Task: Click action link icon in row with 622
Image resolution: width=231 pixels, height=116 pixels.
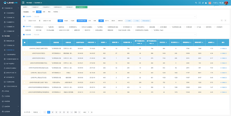Action: click(x=221, y=53)
